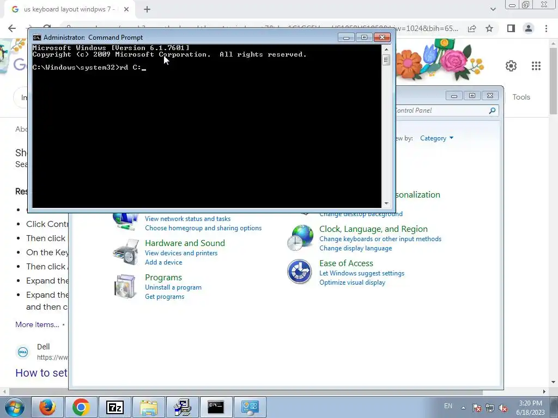558x418 pixels.
Task: Click Chrome's address bar URL
Action: tap(262, 28)
